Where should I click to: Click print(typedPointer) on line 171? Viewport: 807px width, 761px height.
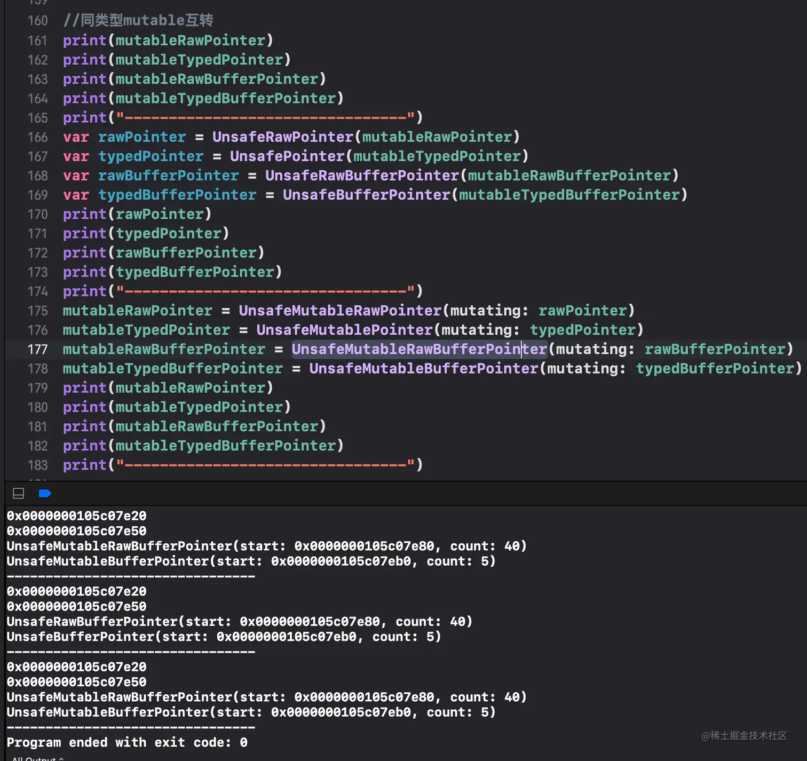(x=146, y=233)
